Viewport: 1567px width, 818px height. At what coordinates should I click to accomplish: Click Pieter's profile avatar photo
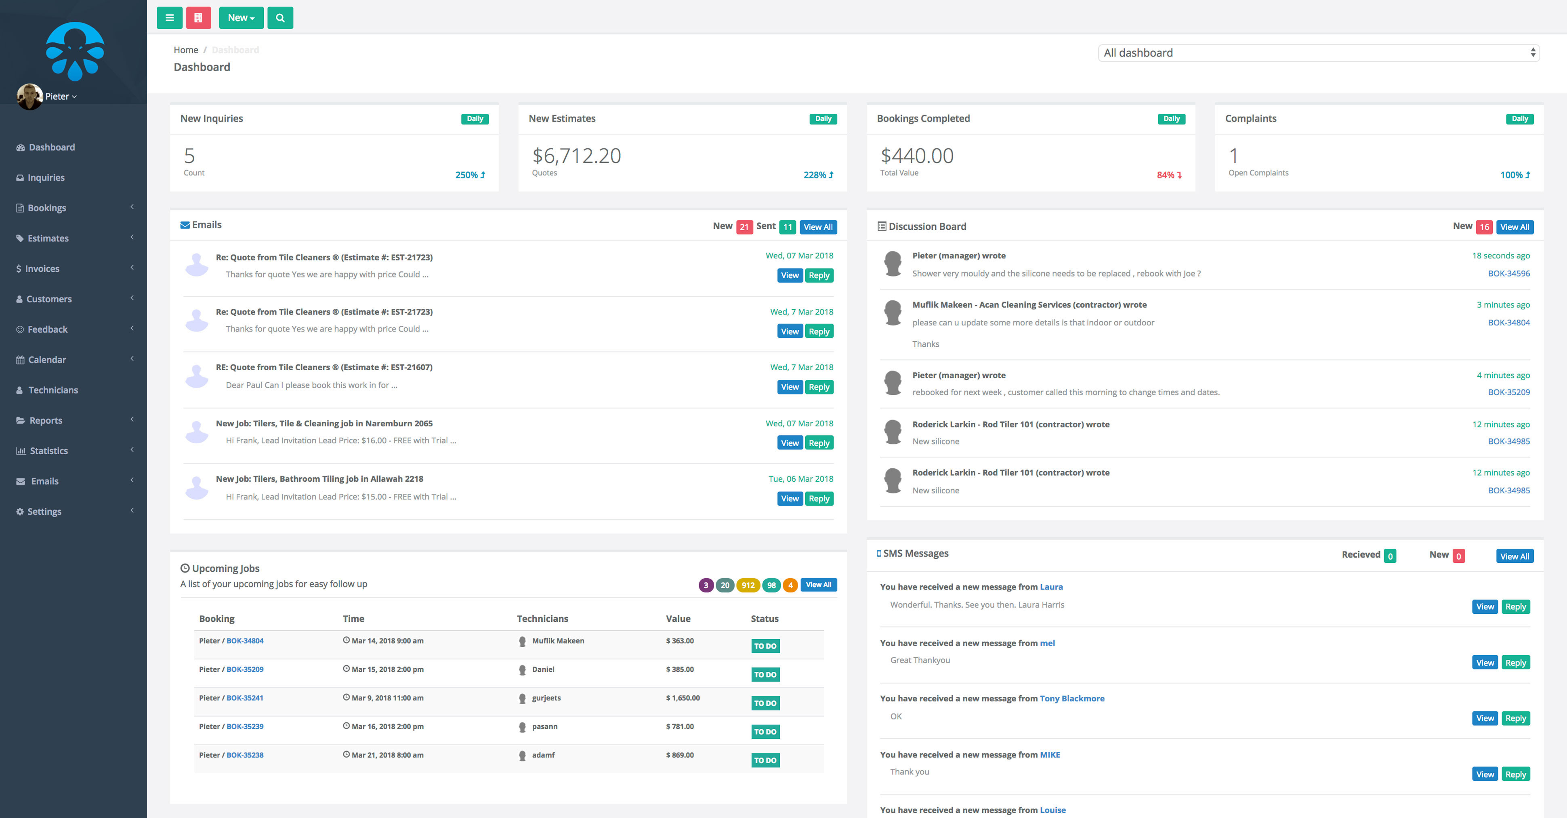pos(29,96)
